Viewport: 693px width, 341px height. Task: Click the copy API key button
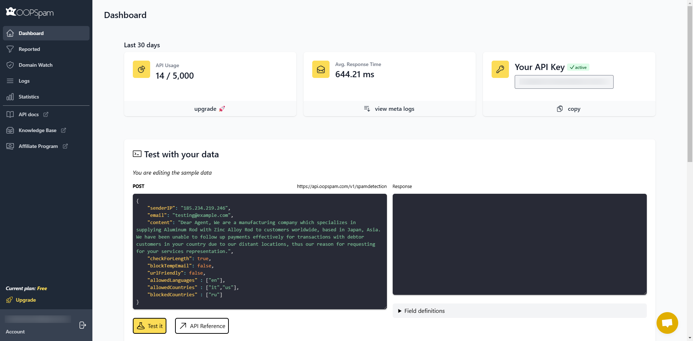click(x=569, y=109)
